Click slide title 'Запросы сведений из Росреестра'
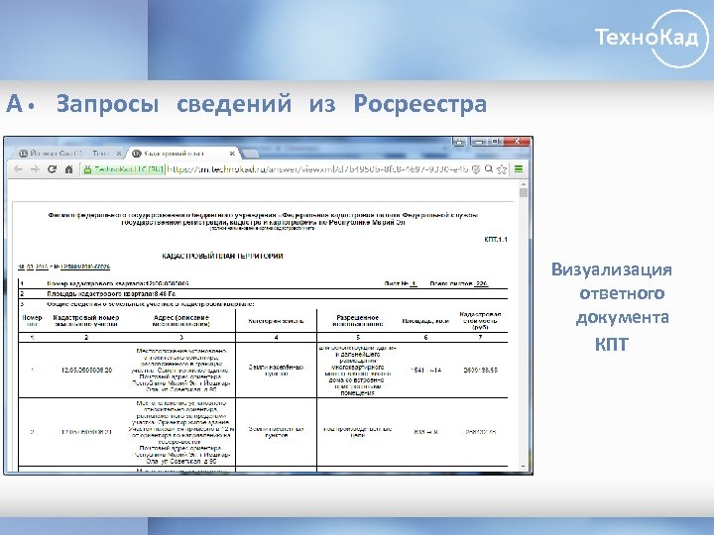Viewport: 714px width, 535px height. click(272, 103)
